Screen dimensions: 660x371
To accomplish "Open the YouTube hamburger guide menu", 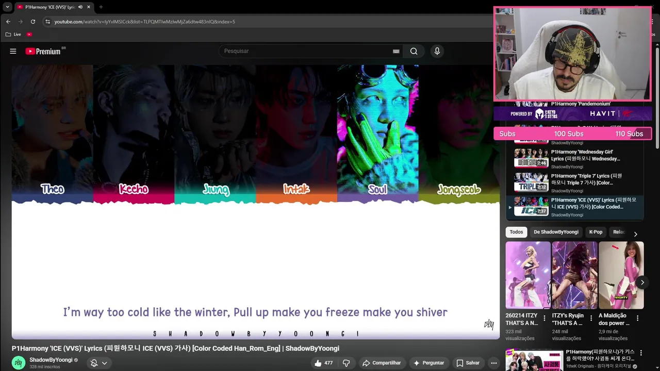I will [13, 51].
